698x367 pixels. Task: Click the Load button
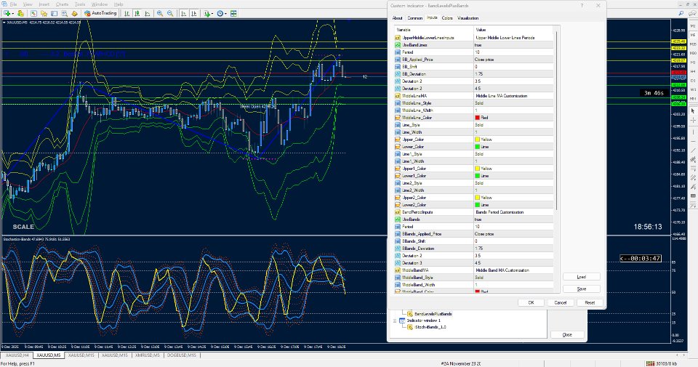coord(582,277)
